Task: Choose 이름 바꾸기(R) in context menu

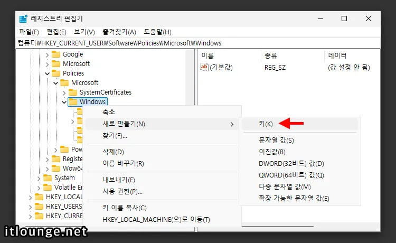Action: [162, 164]
